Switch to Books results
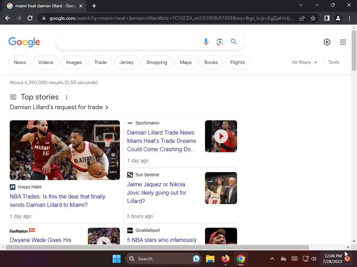This screenshot has width=357, height=267. coord(211,62)
